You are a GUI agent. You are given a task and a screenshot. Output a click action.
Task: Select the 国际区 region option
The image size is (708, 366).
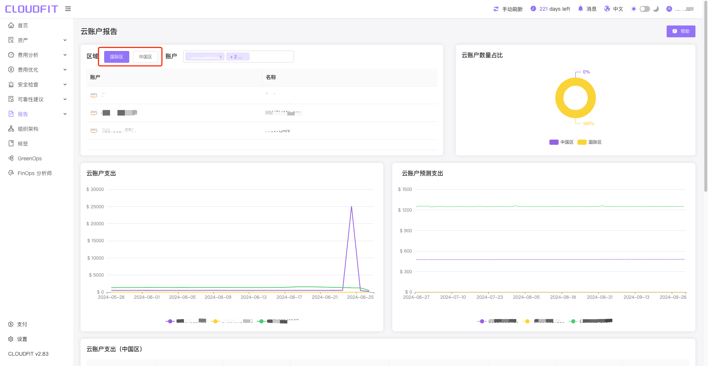click(117, 57)
